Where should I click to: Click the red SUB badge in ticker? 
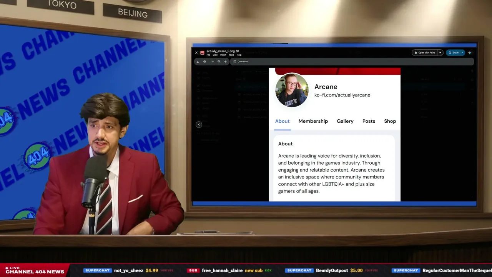pos(193,270)
